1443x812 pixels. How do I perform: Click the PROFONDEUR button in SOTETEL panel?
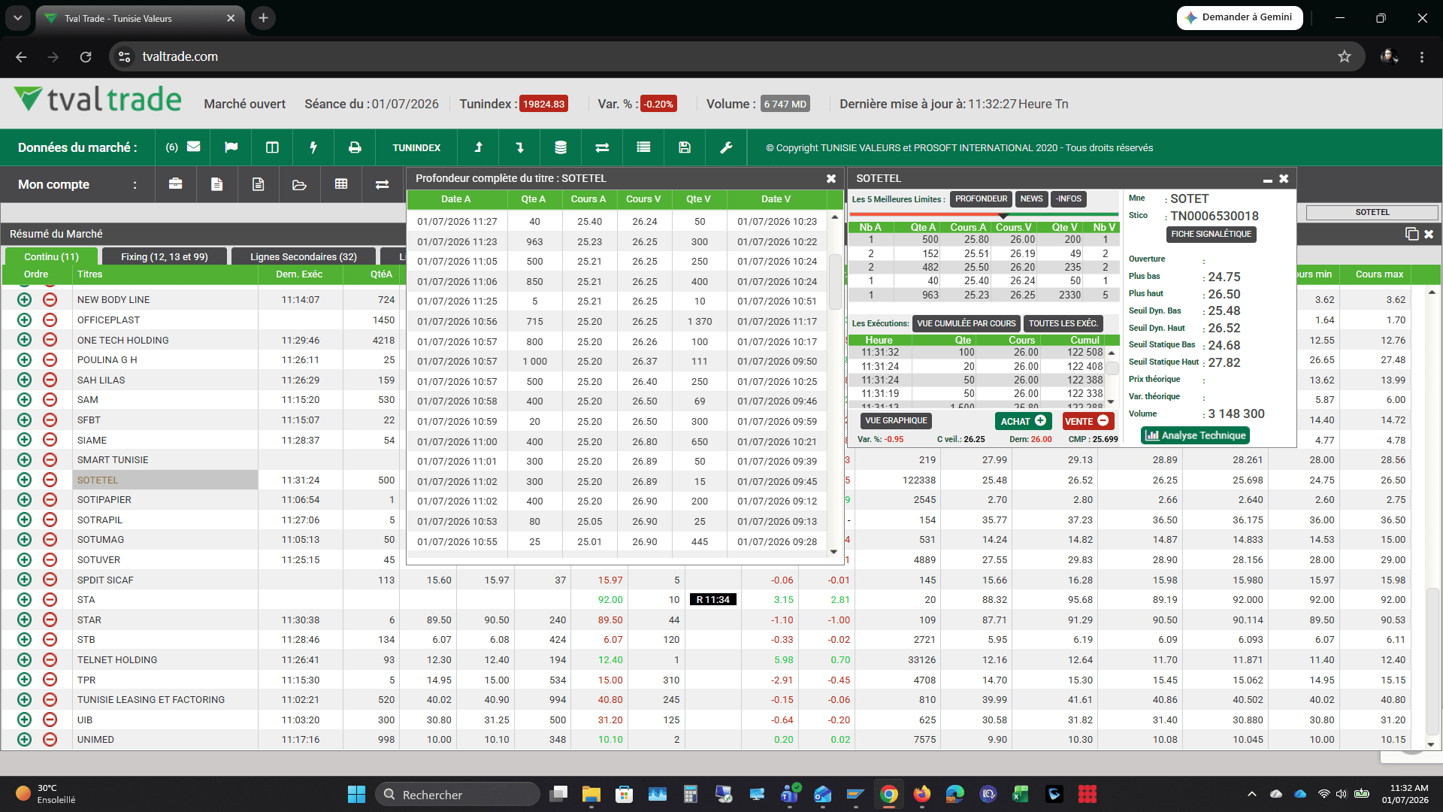[x=982, y=199]
